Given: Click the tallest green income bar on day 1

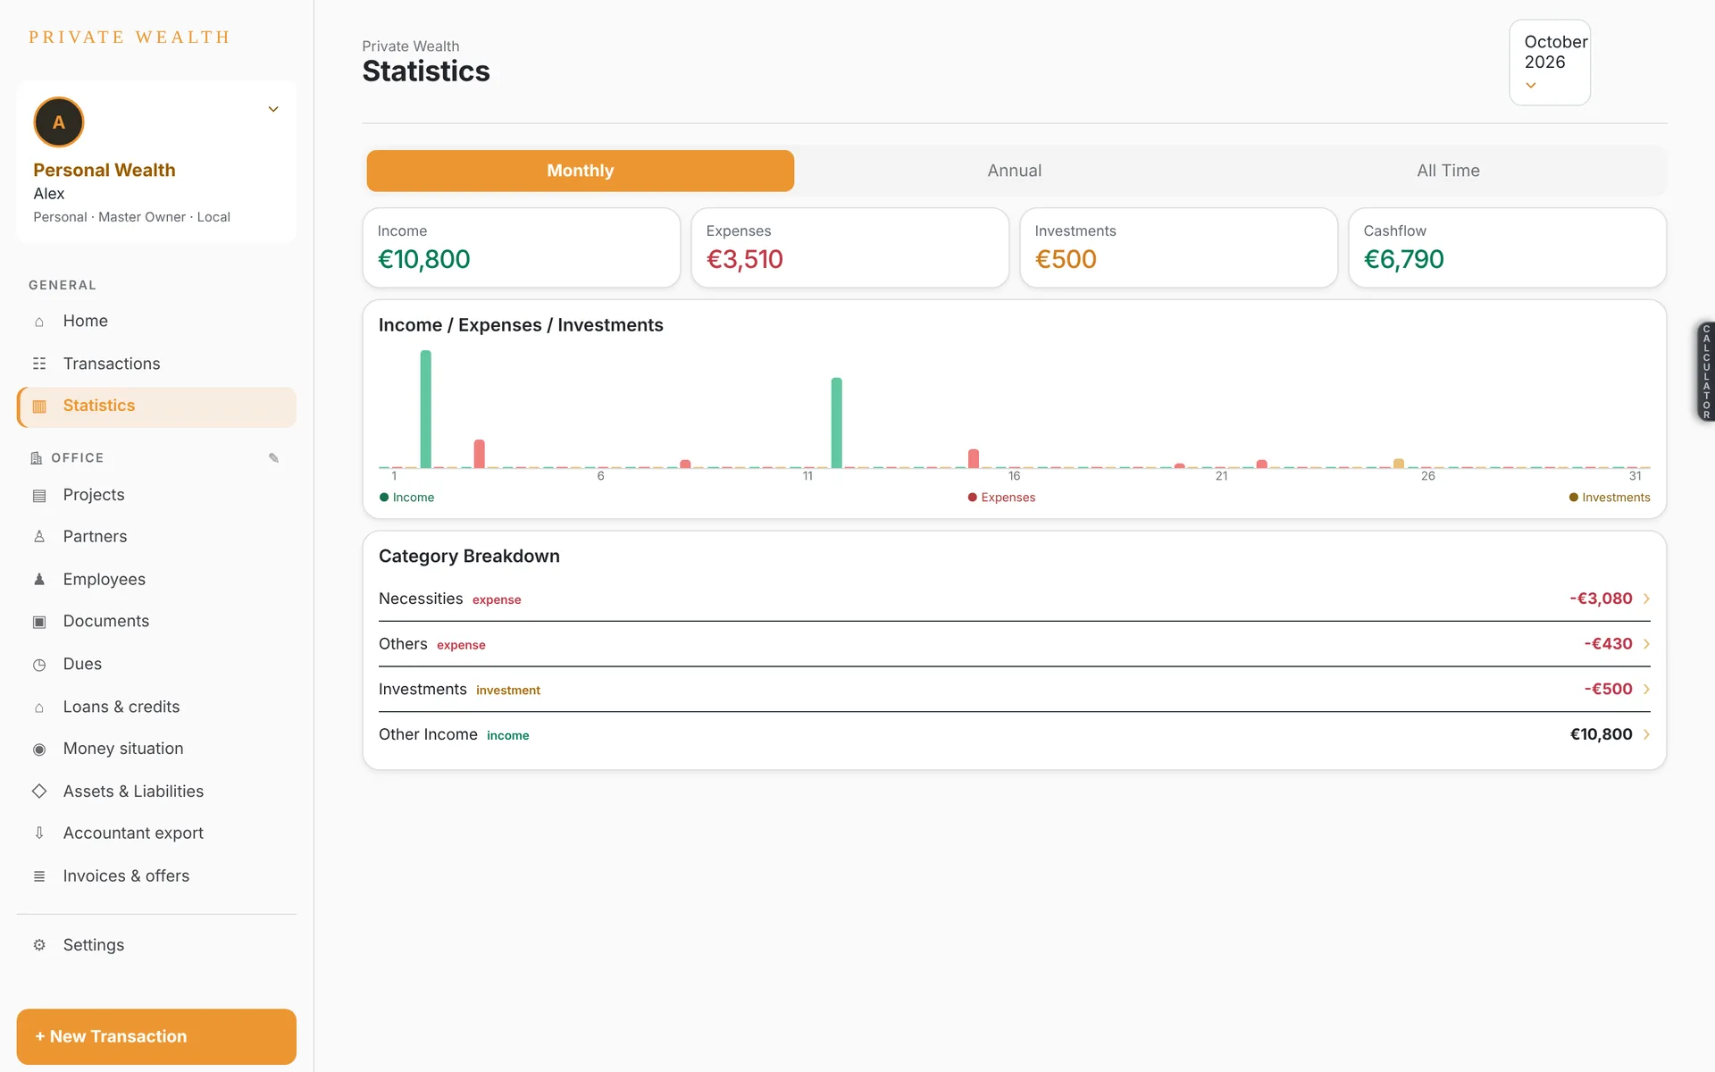Looking at the screenshot, I should pyautogui.click(x=426, y=409).
